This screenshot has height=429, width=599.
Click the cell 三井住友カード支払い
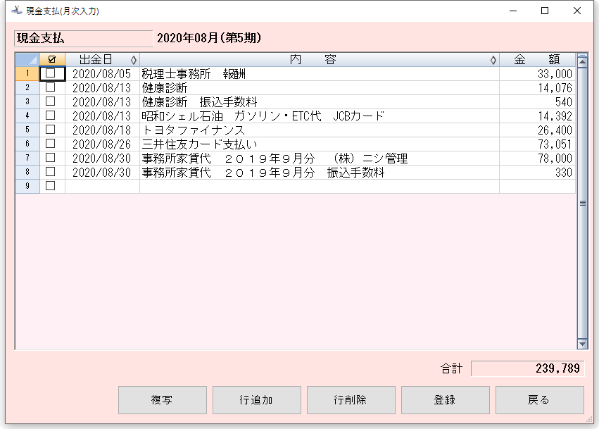(x=320, y=144)
